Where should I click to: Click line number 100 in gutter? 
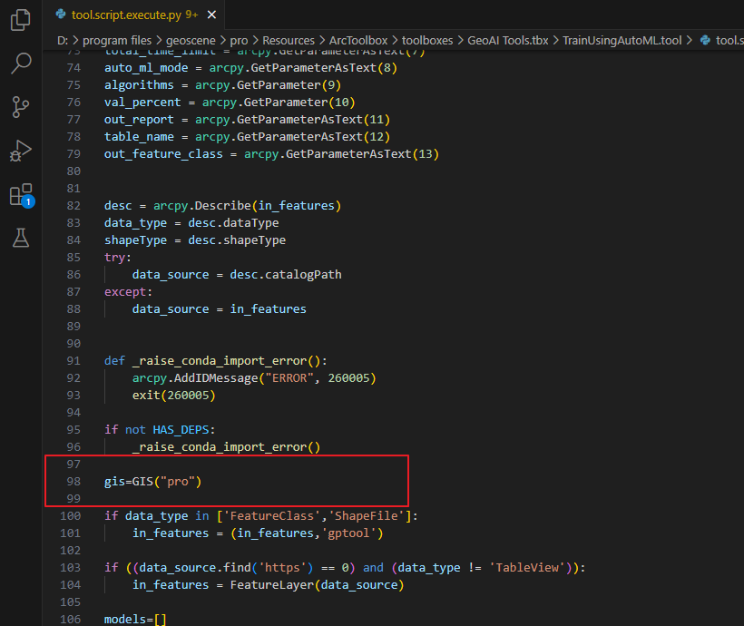pyautogui.click(x=70, y=516)
